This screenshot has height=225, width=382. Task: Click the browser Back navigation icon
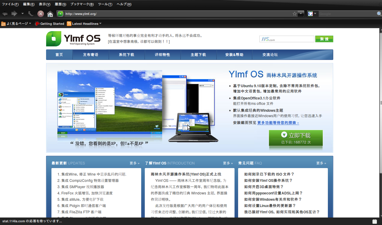[4, 13]
